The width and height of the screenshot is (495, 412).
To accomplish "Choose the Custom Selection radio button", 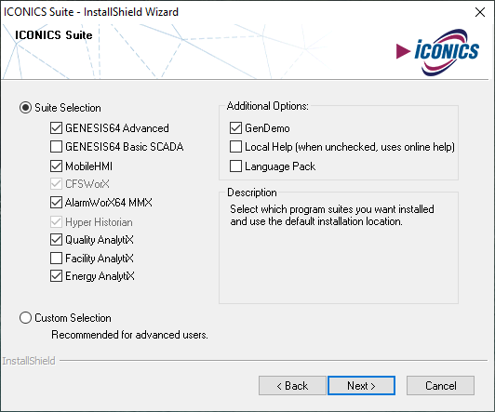I will pyautogui.click(x=25, y=318).
